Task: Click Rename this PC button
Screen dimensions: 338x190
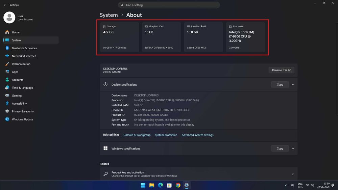Action: 281,70
